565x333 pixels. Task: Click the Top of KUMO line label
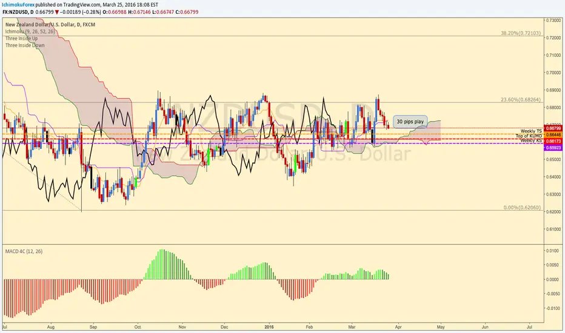pos(529,136)
